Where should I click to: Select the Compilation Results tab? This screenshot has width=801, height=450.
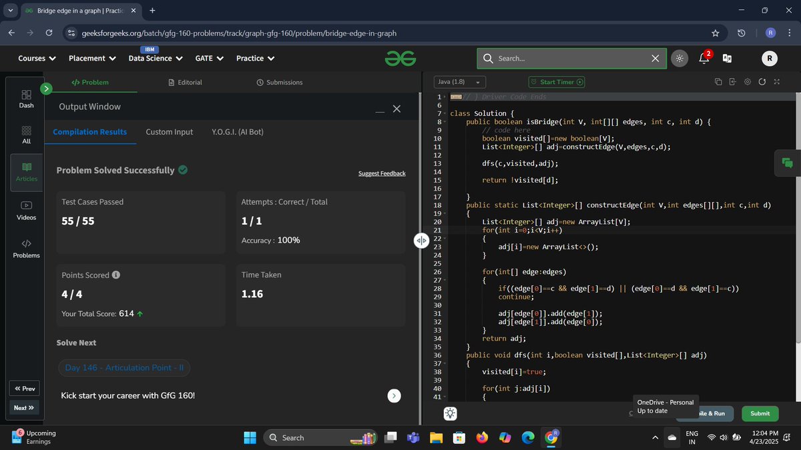[90, 132]
